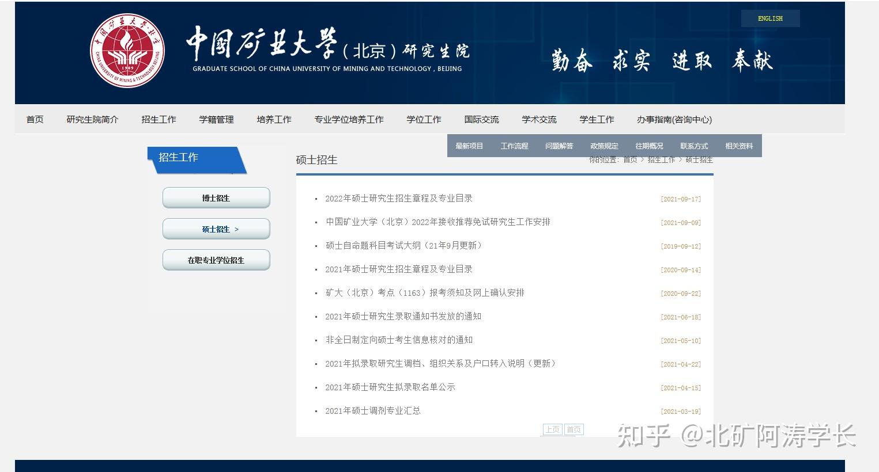Select 专业学位培养工作 in the nav bar
Image resolution: width=879 pixels, height=472 pixels.
(349, 119)
